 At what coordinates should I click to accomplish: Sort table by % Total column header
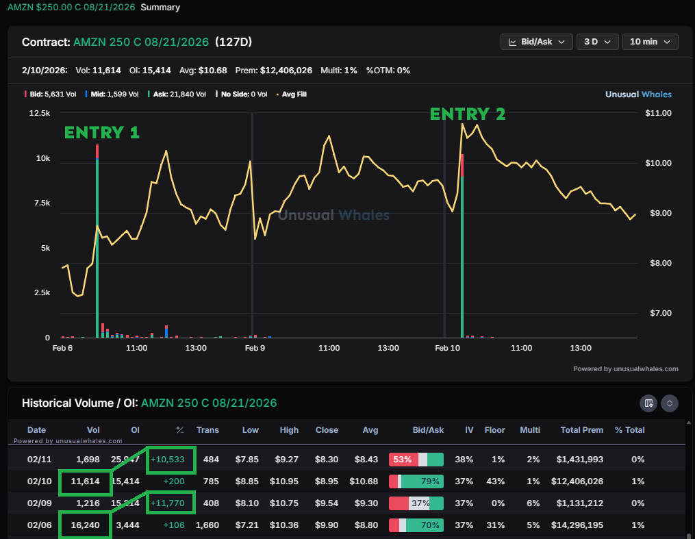point(629,430)
